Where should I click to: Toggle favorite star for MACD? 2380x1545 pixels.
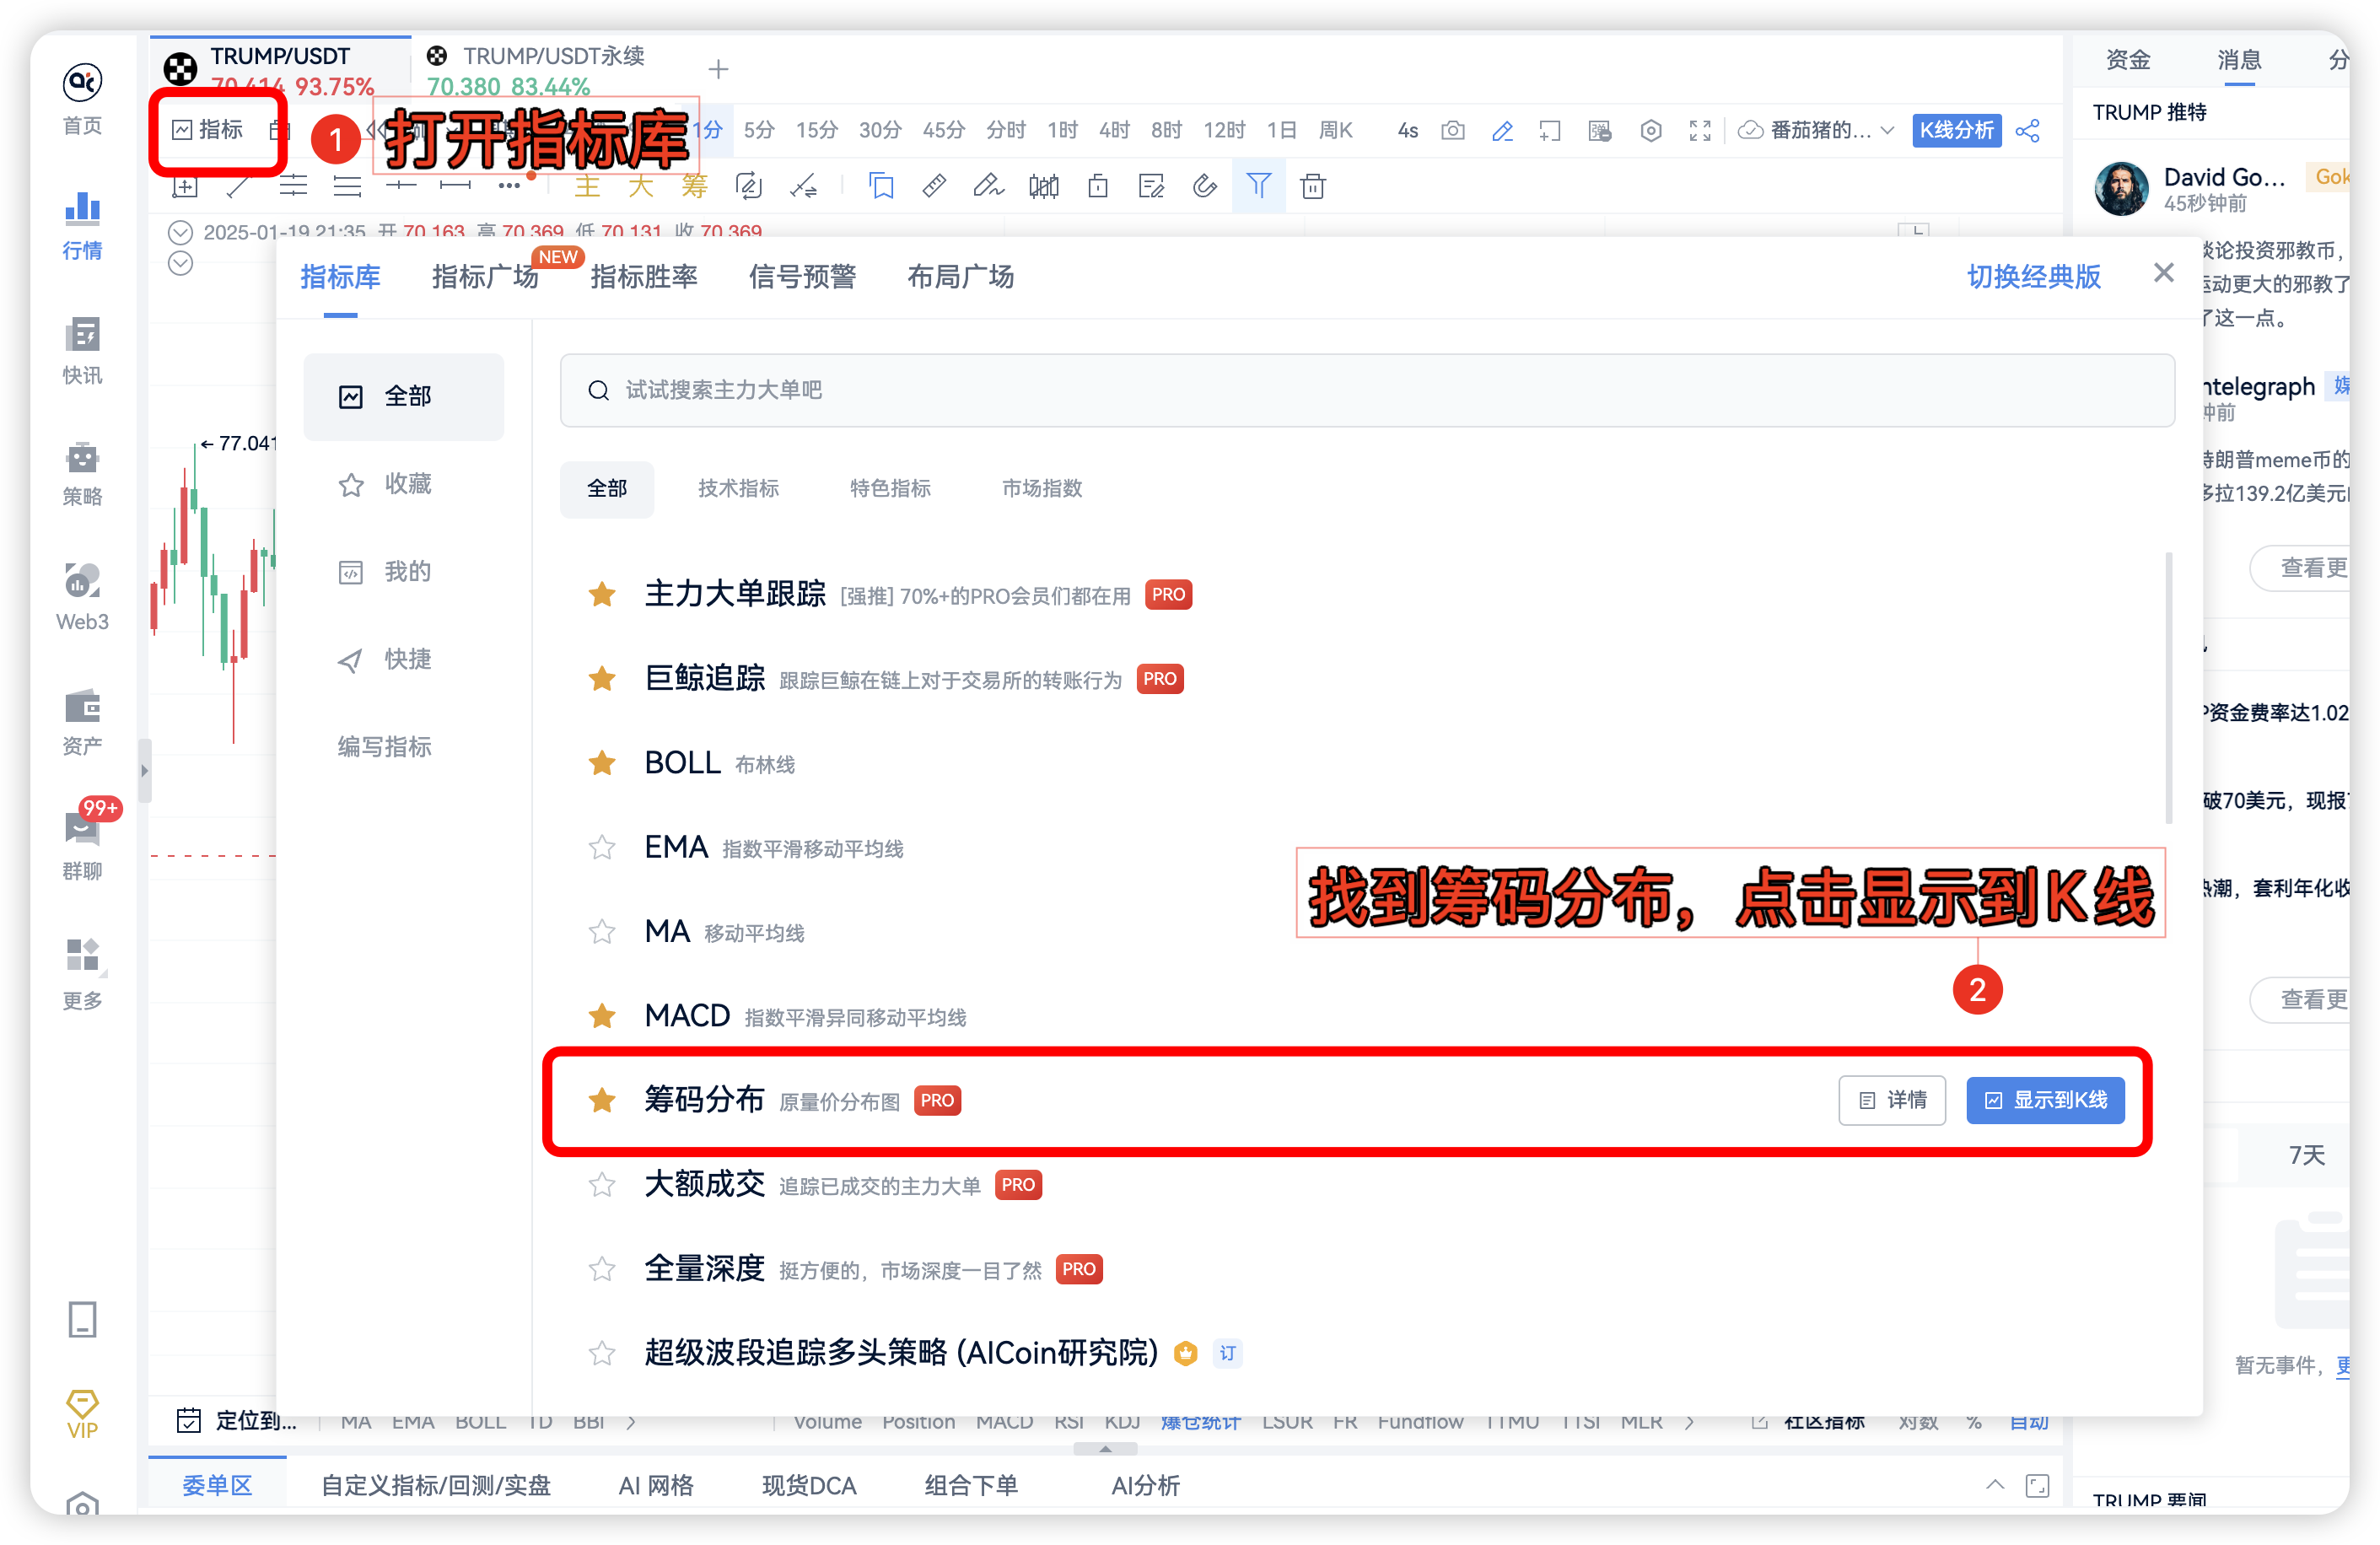coord(602,1016)
